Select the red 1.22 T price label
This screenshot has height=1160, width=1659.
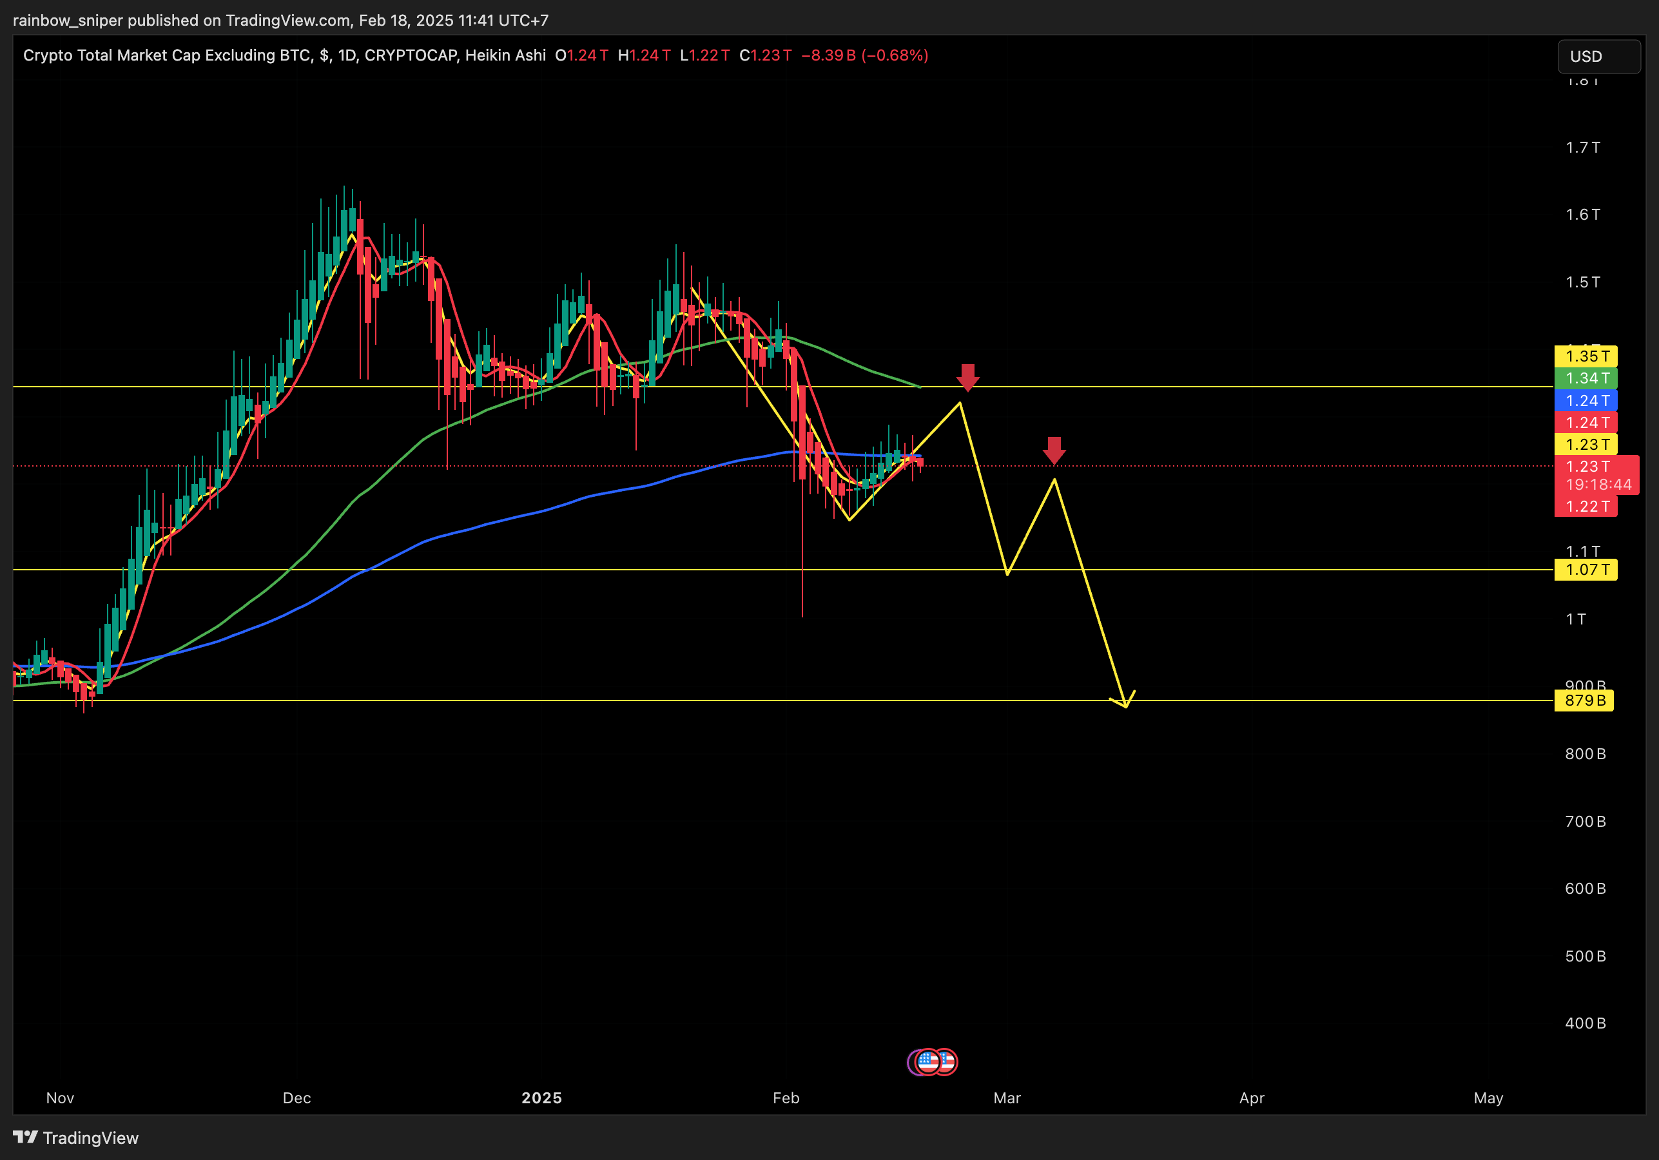[x=1586, y=507]
